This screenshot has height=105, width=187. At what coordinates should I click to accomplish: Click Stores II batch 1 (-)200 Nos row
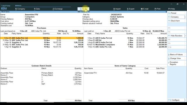coord(41,80)
